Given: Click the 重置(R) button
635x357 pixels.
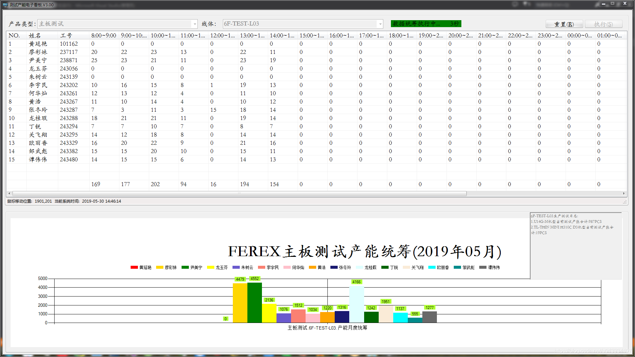Looking at the screenshot, I should 564,24.
